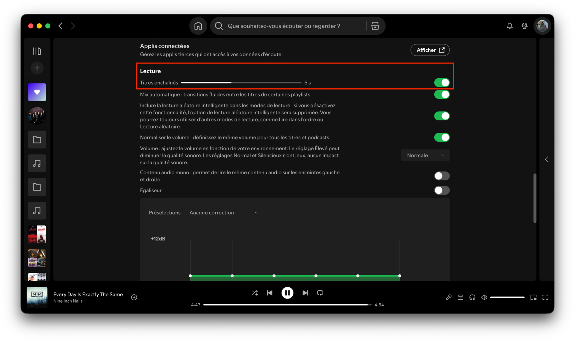Click the settings page scrollbar

point(535,198)
